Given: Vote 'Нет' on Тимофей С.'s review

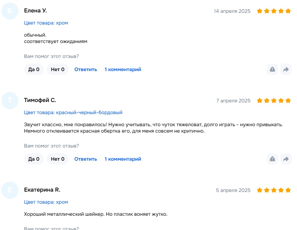Looking at the screenshot, I should point(58,159).
